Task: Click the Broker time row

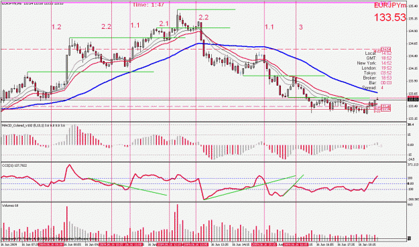Action: point(377,78)
